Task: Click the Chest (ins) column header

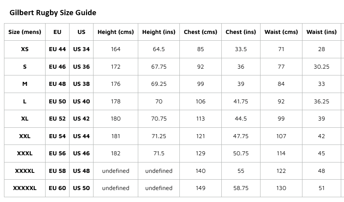Action: 241,32
